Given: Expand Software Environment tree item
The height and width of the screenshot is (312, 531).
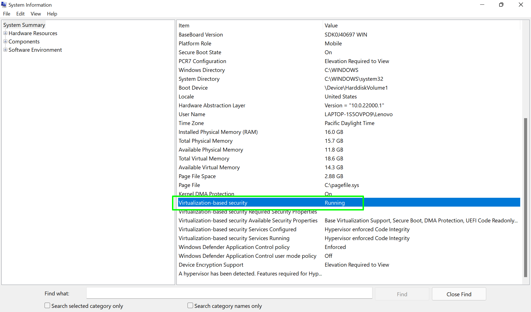Looking at the screenshot, I should point(5,50).
